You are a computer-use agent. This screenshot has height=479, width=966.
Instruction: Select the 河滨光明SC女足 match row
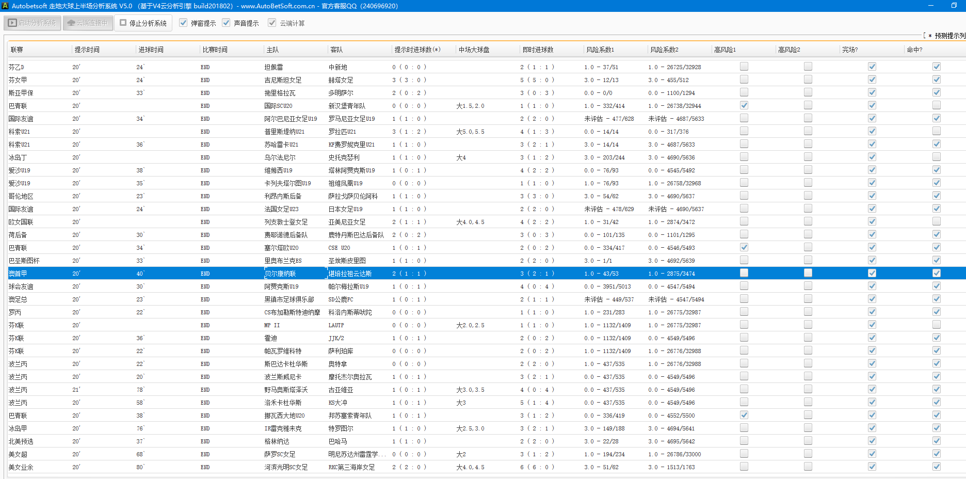286,467
